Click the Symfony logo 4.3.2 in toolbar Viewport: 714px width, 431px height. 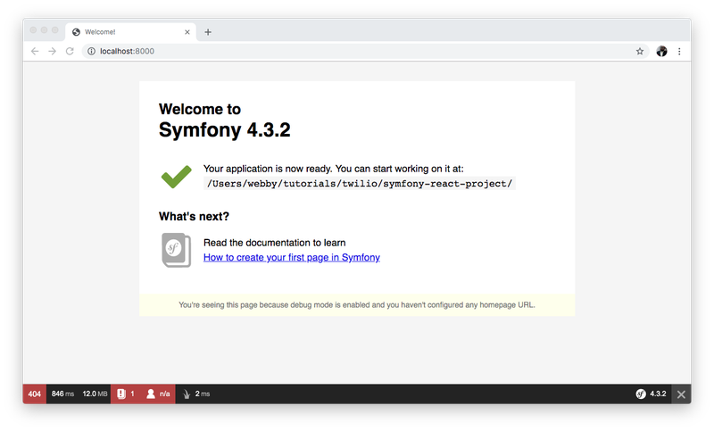coord(652,394)
